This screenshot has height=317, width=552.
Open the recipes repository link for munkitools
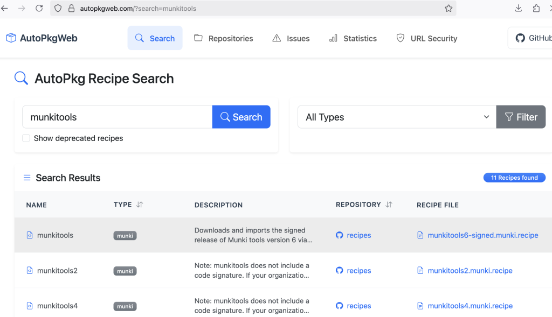click(358, 235)
